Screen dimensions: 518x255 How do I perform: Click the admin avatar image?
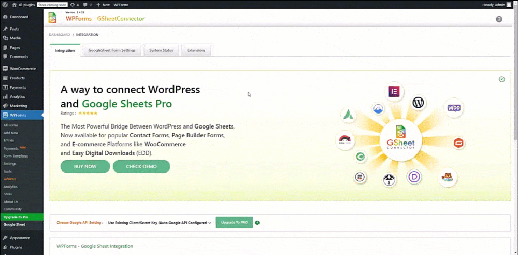[509, 5]
